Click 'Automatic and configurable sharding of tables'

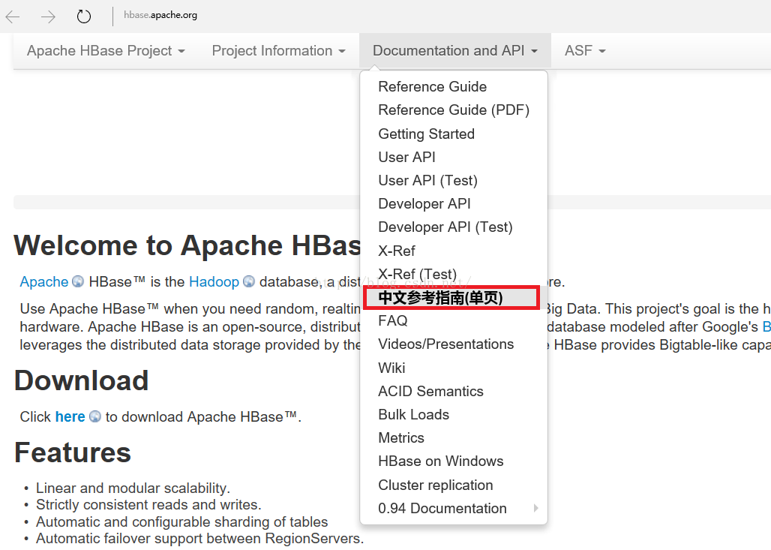(x=182, y=521)
